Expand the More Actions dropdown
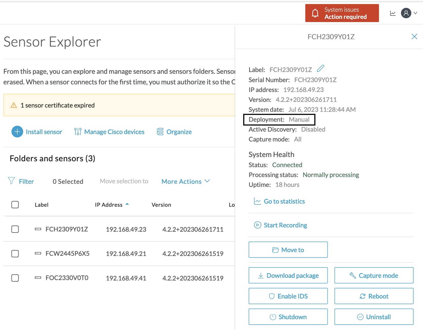Image resolution: width=423 pixels, height=330 pixels. (185, 181)
